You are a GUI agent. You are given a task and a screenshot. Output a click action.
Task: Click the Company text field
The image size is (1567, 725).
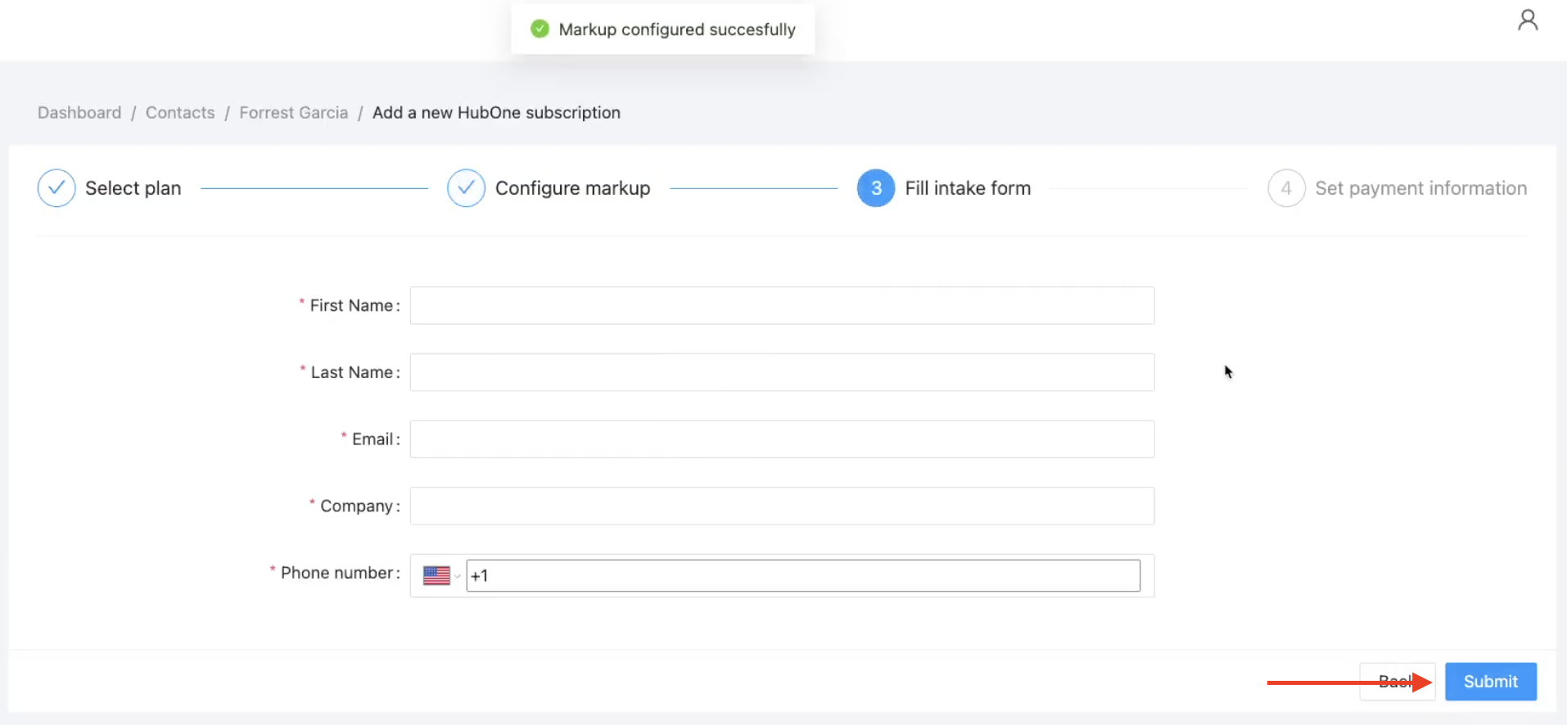point(782,507)
